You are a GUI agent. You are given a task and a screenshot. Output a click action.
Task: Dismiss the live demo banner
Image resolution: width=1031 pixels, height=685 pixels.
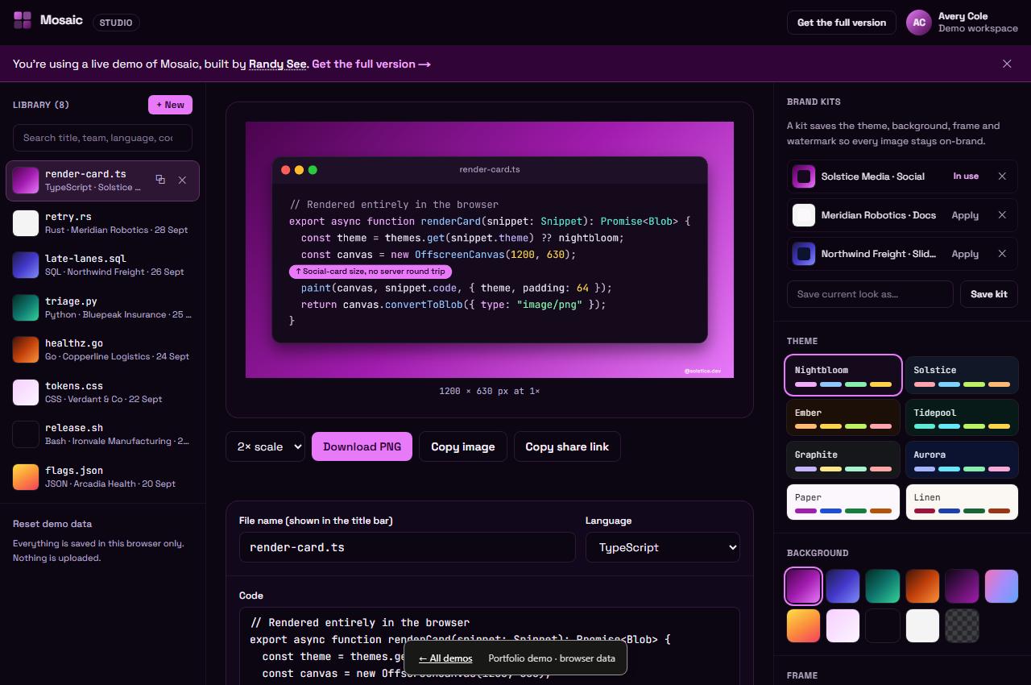click(1007, 64)
